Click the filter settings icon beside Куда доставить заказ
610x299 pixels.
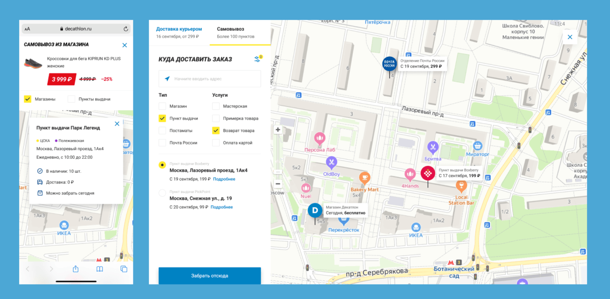tap(258, 59)
